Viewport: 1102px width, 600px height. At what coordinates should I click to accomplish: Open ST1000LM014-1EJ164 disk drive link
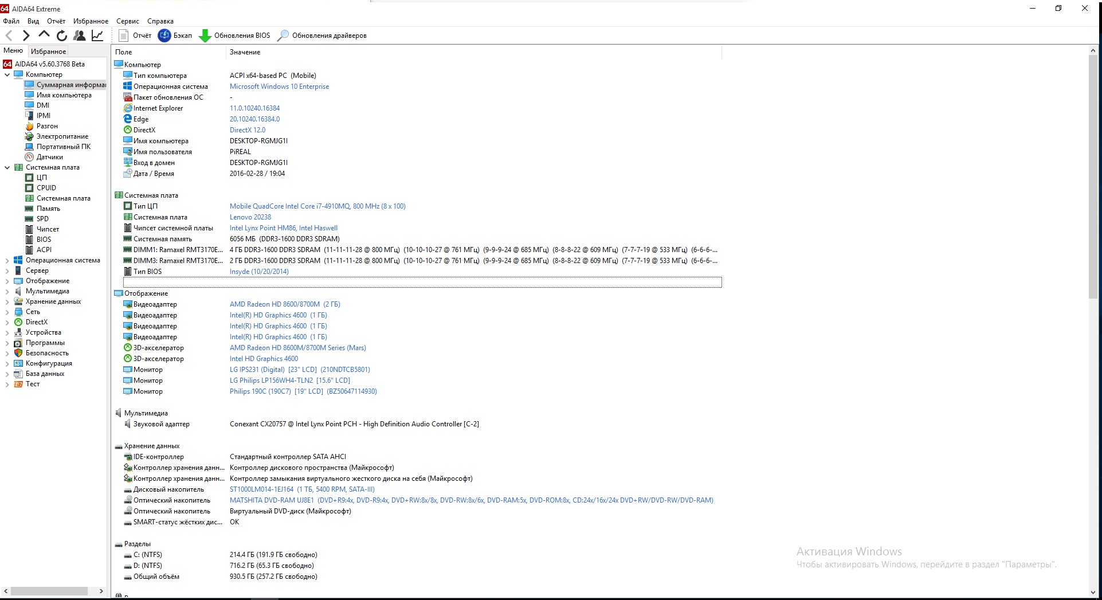coord(302,489)
